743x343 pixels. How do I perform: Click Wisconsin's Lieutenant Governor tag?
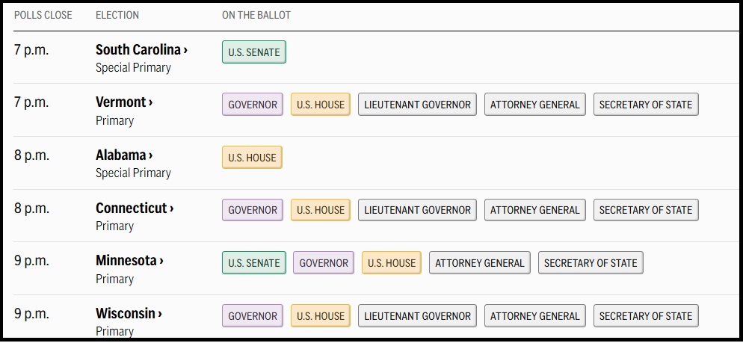point(417,316)
